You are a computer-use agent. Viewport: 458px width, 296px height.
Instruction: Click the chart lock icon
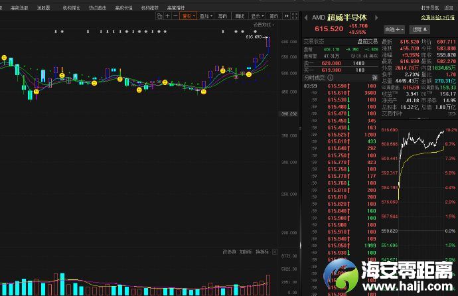159,16
